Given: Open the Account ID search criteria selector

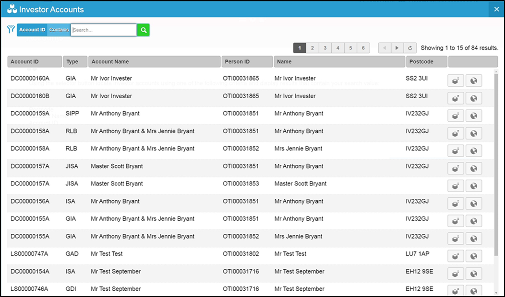Looking at the screenshot, I should pyautogui.click(x=32, y=30).
